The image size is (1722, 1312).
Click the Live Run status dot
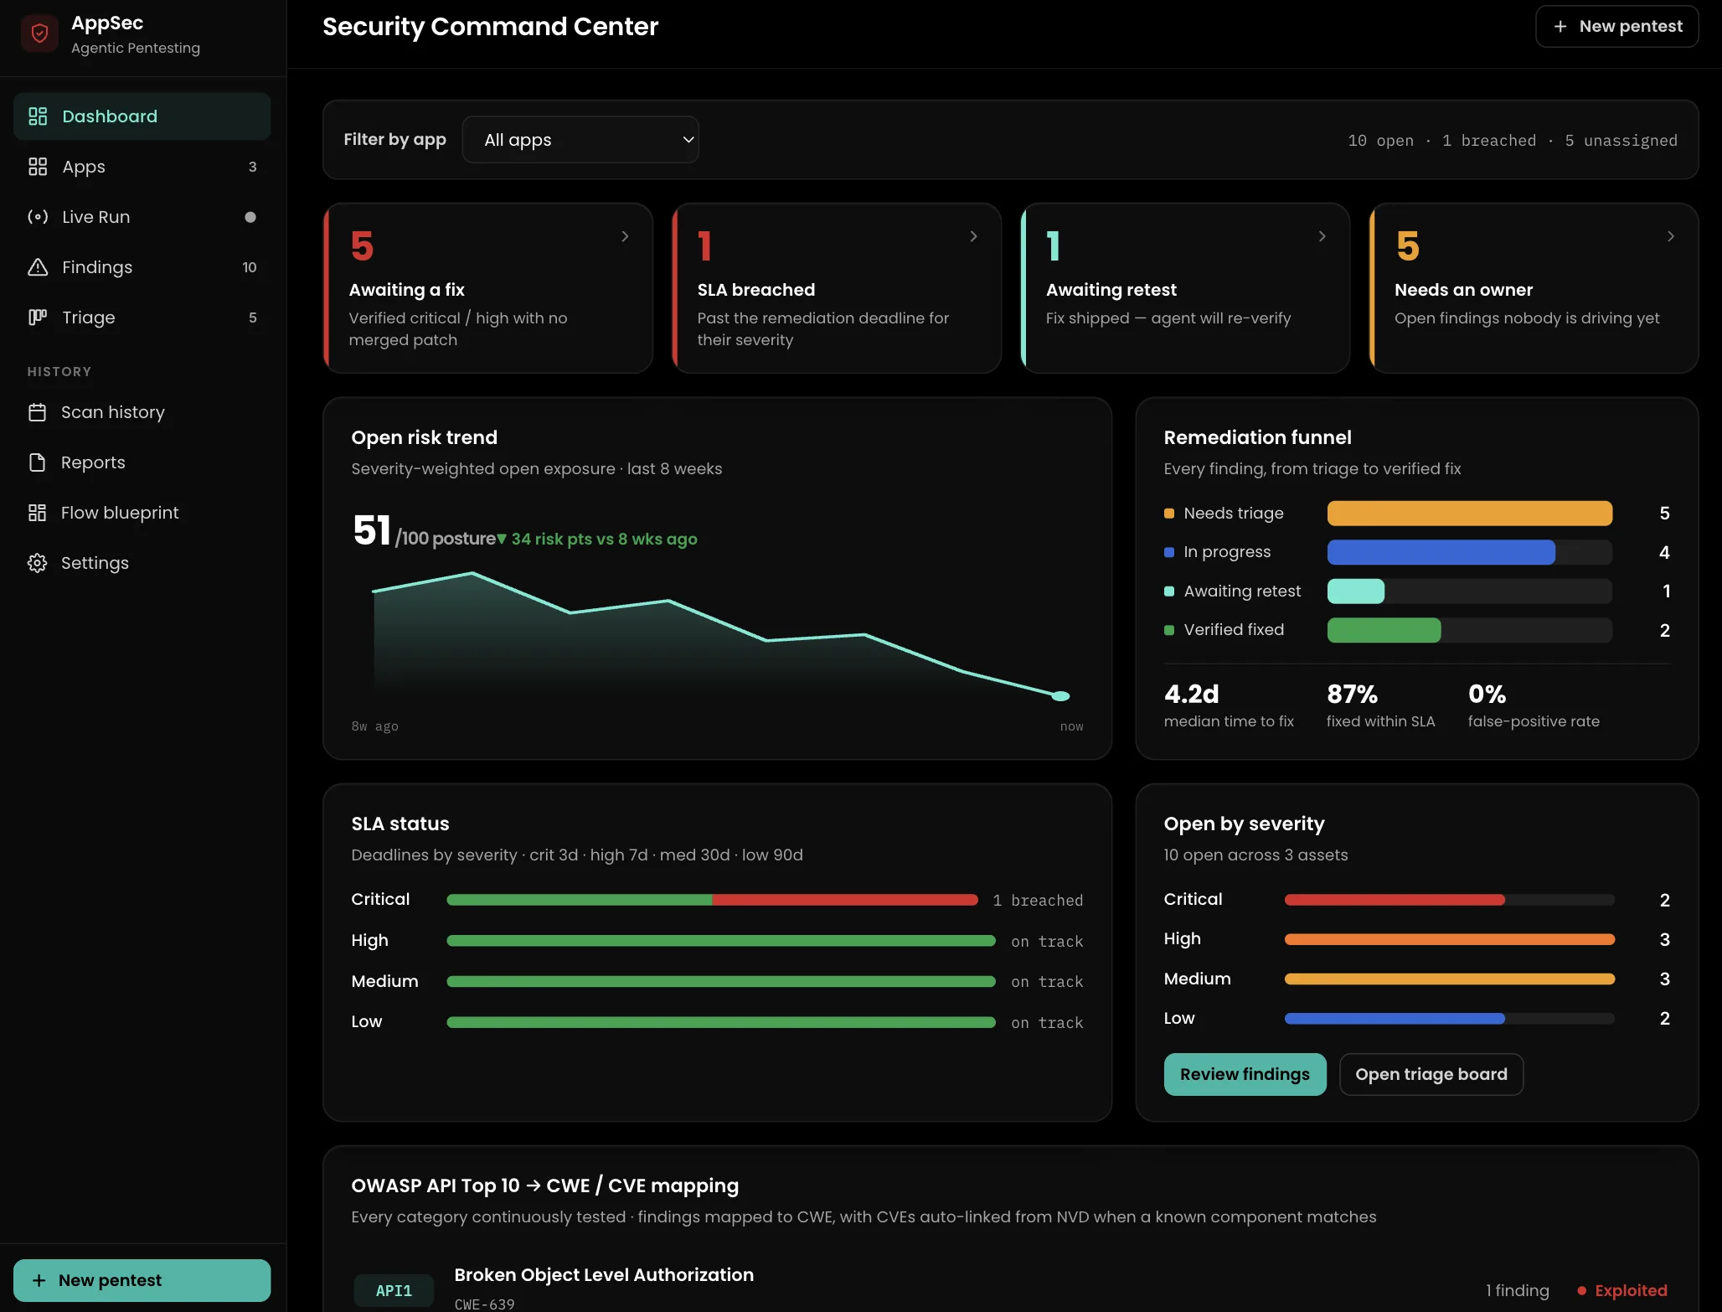point(250,217)
